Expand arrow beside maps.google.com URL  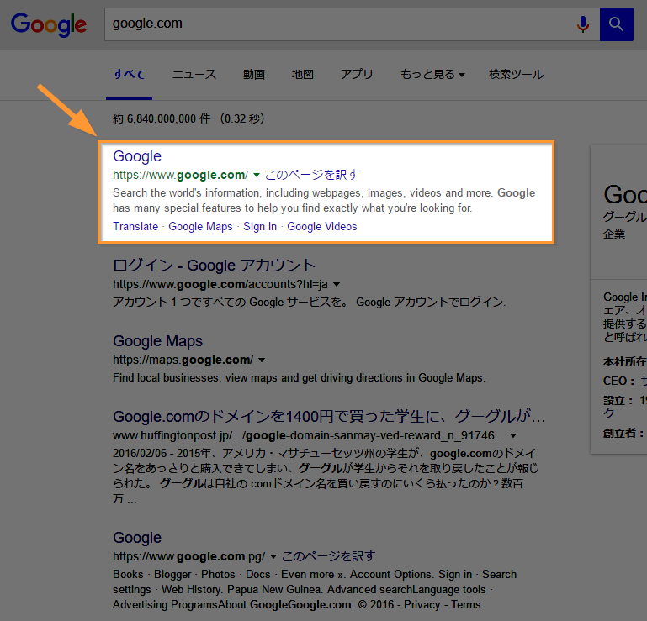click(261, 360)
